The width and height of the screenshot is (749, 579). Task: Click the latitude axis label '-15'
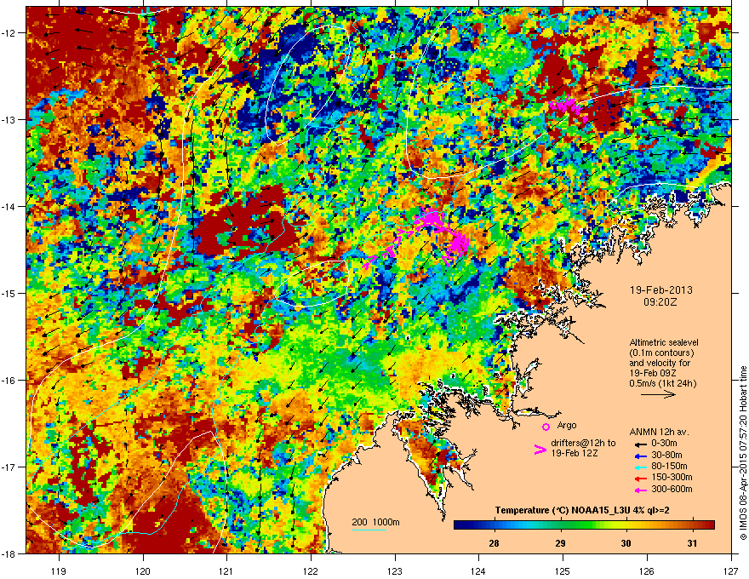click(9, 293)
